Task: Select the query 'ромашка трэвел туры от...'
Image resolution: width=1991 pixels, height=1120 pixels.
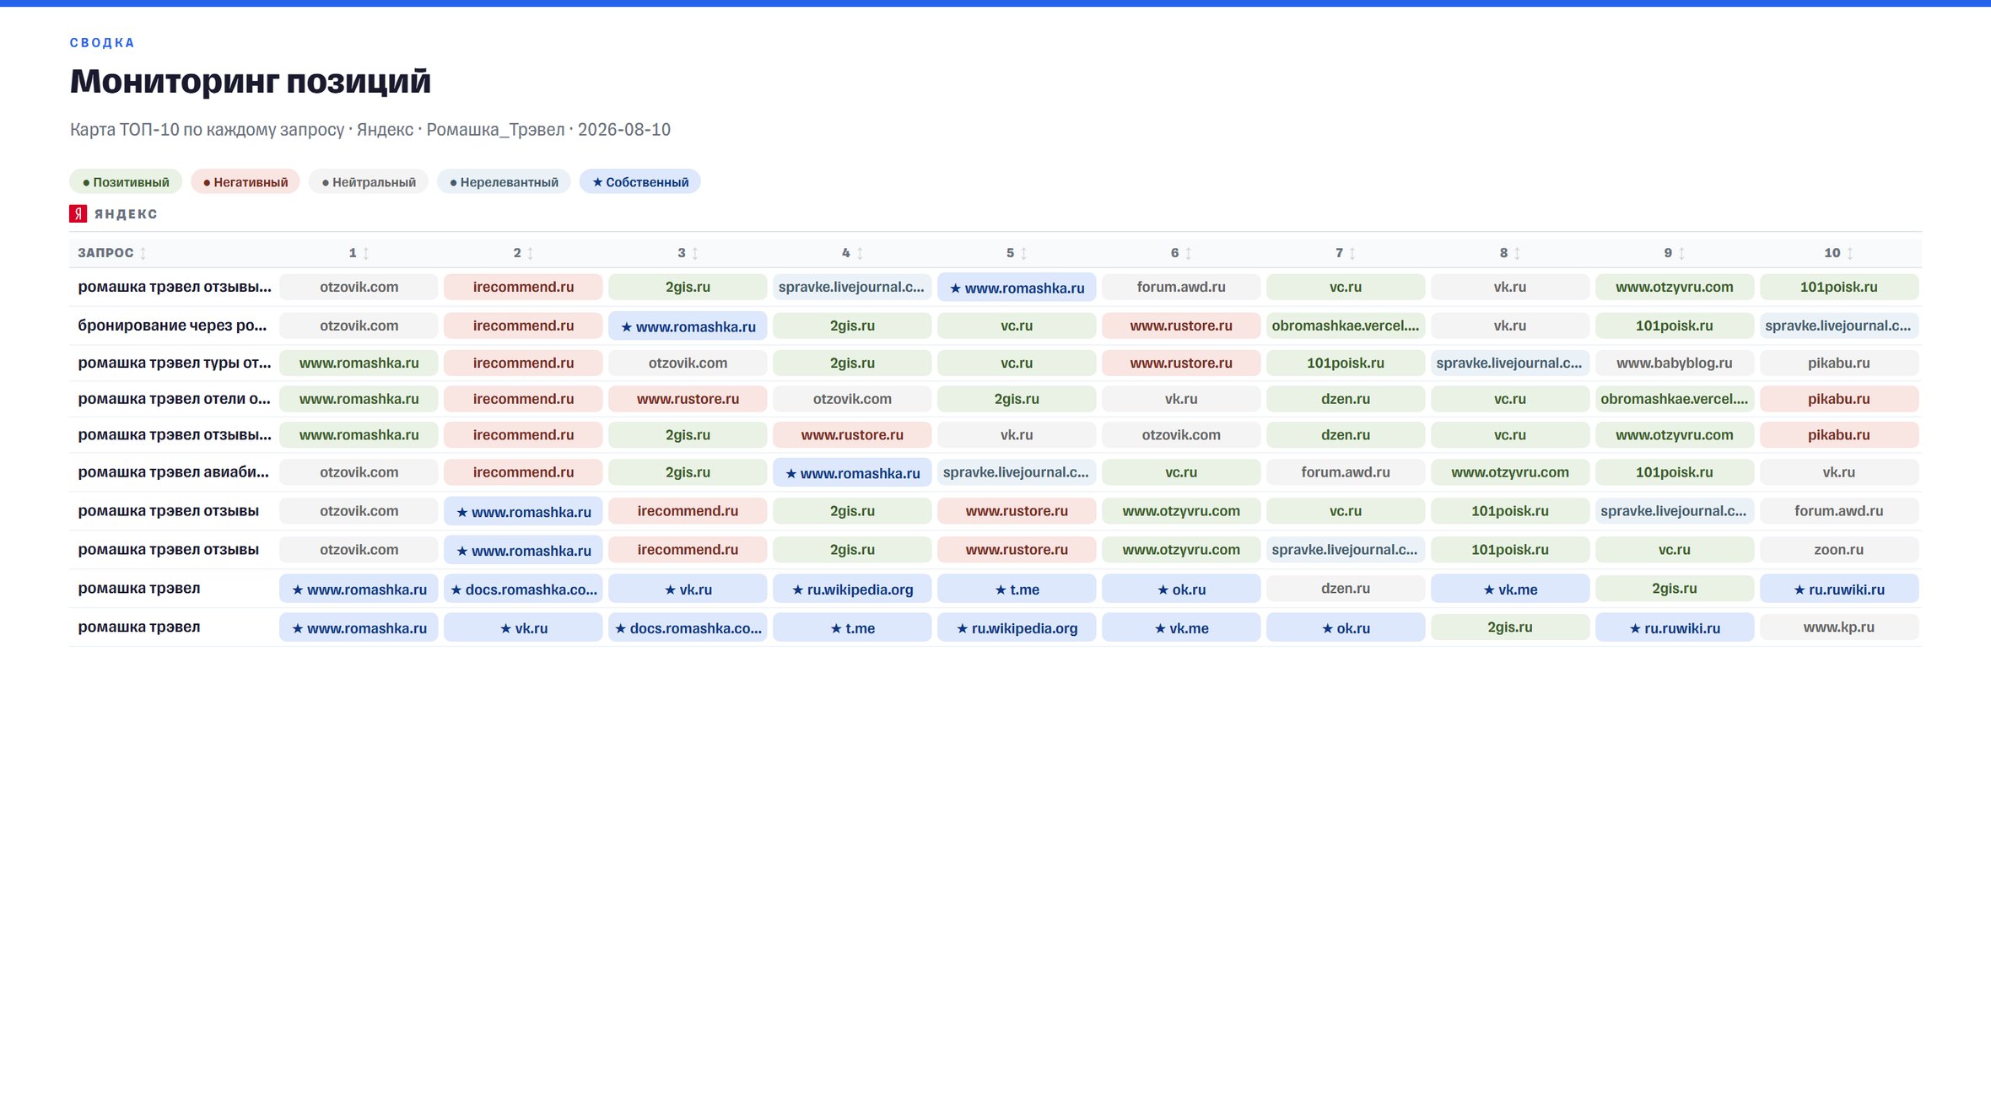Action: coord(175,363)
